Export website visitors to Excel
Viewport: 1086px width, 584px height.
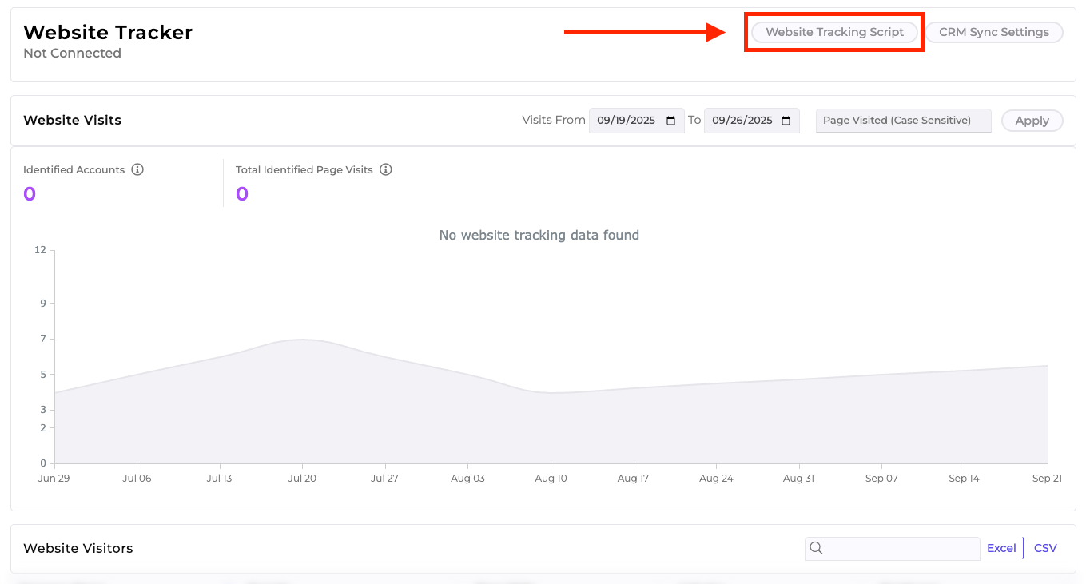point(1001,548)
